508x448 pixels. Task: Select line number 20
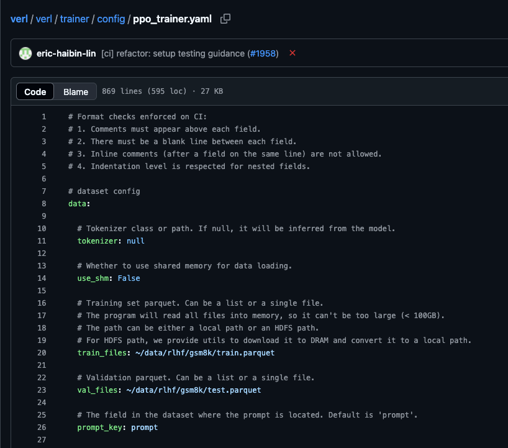point(42,353)
